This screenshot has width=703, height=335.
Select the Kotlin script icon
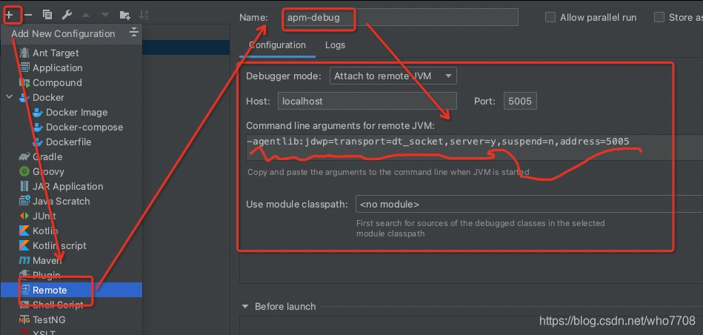[24, 245]
